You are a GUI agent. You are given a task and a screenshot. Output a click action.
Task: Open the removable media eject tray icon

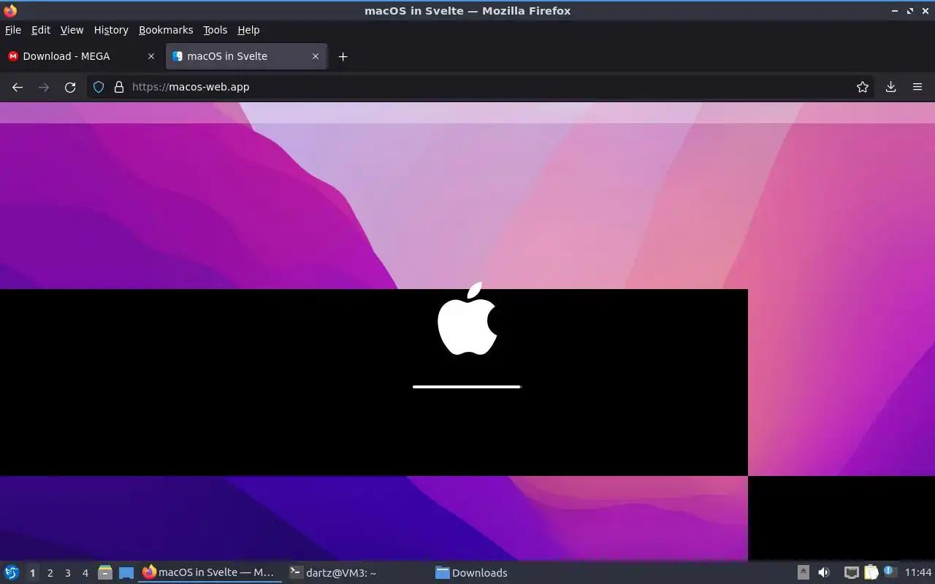coord(804,572)
